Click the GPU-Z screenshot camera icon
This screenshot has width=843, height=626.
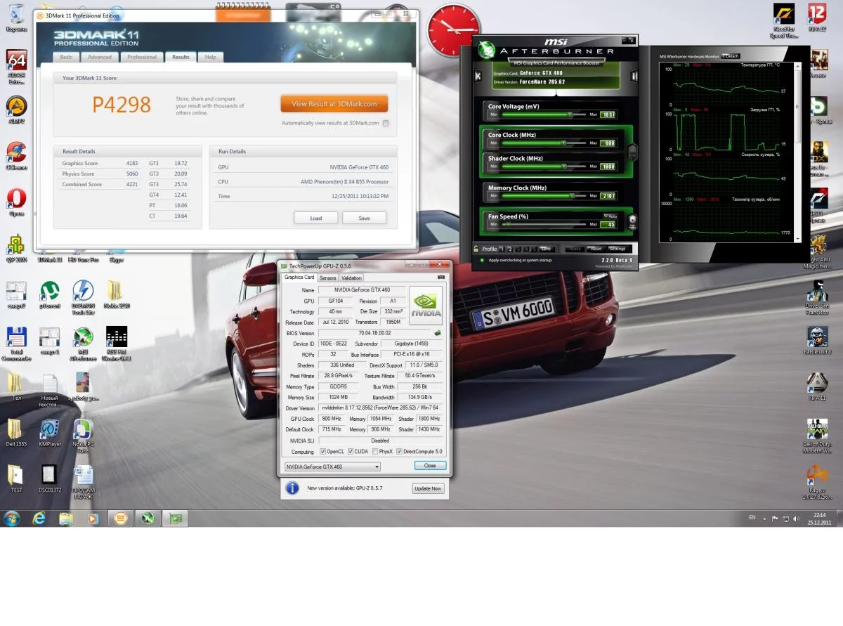click(x=440, y=278)
